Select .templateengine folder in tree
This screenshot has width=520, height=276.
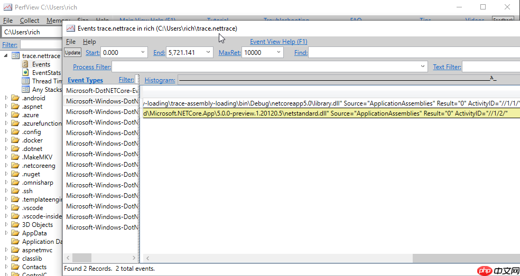click(42, 199)
